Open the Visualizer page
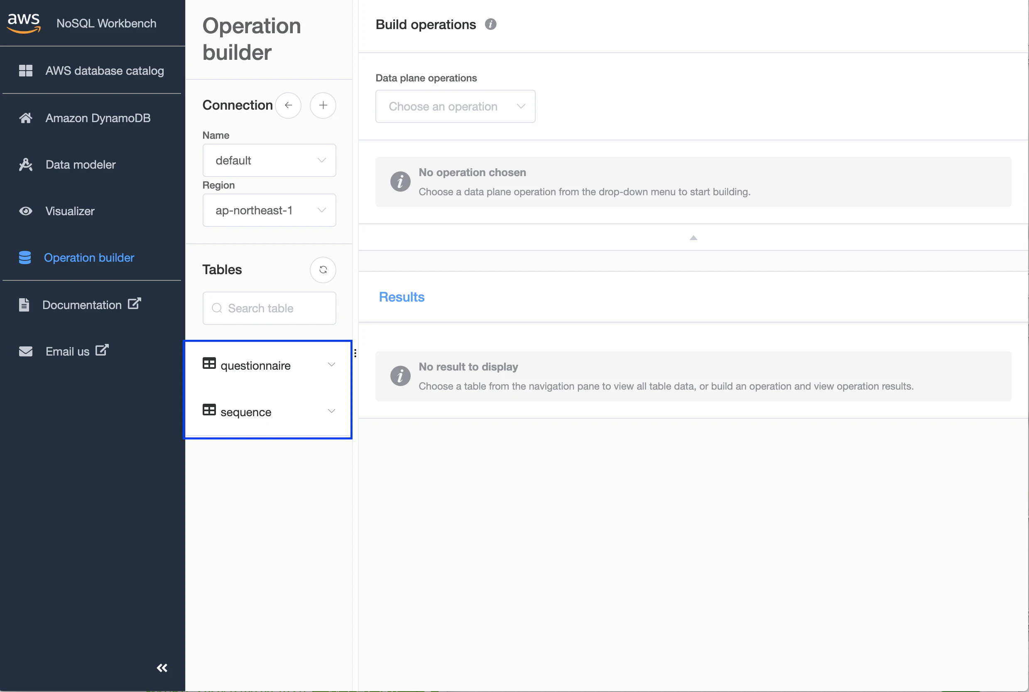1029x692 pixels. click(x=70, y=211)
